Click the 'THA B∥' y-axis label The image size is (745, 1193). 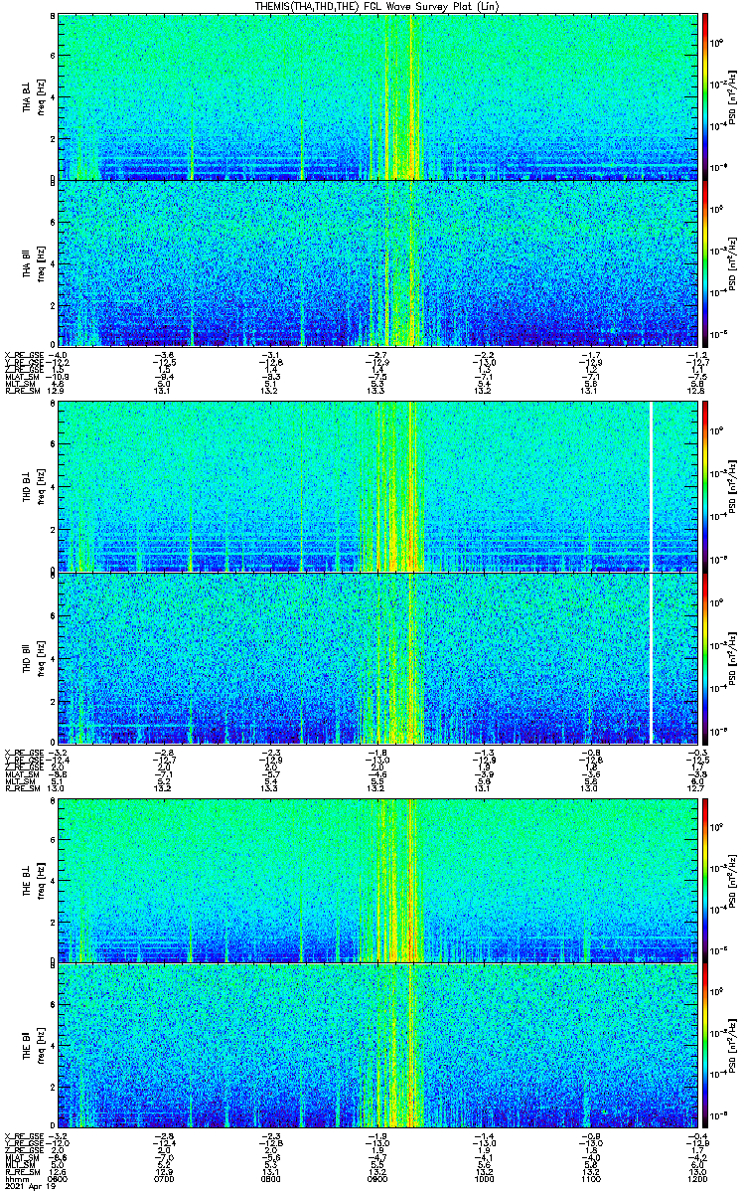point(27,262)
